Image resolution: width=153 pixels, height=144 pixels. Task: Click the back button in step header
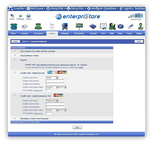coord(16,42)
